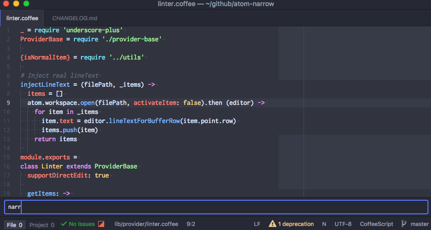Click supportDirectEdit on line 17
This screenshot has height=230, width=431.
tap(58, 176)
